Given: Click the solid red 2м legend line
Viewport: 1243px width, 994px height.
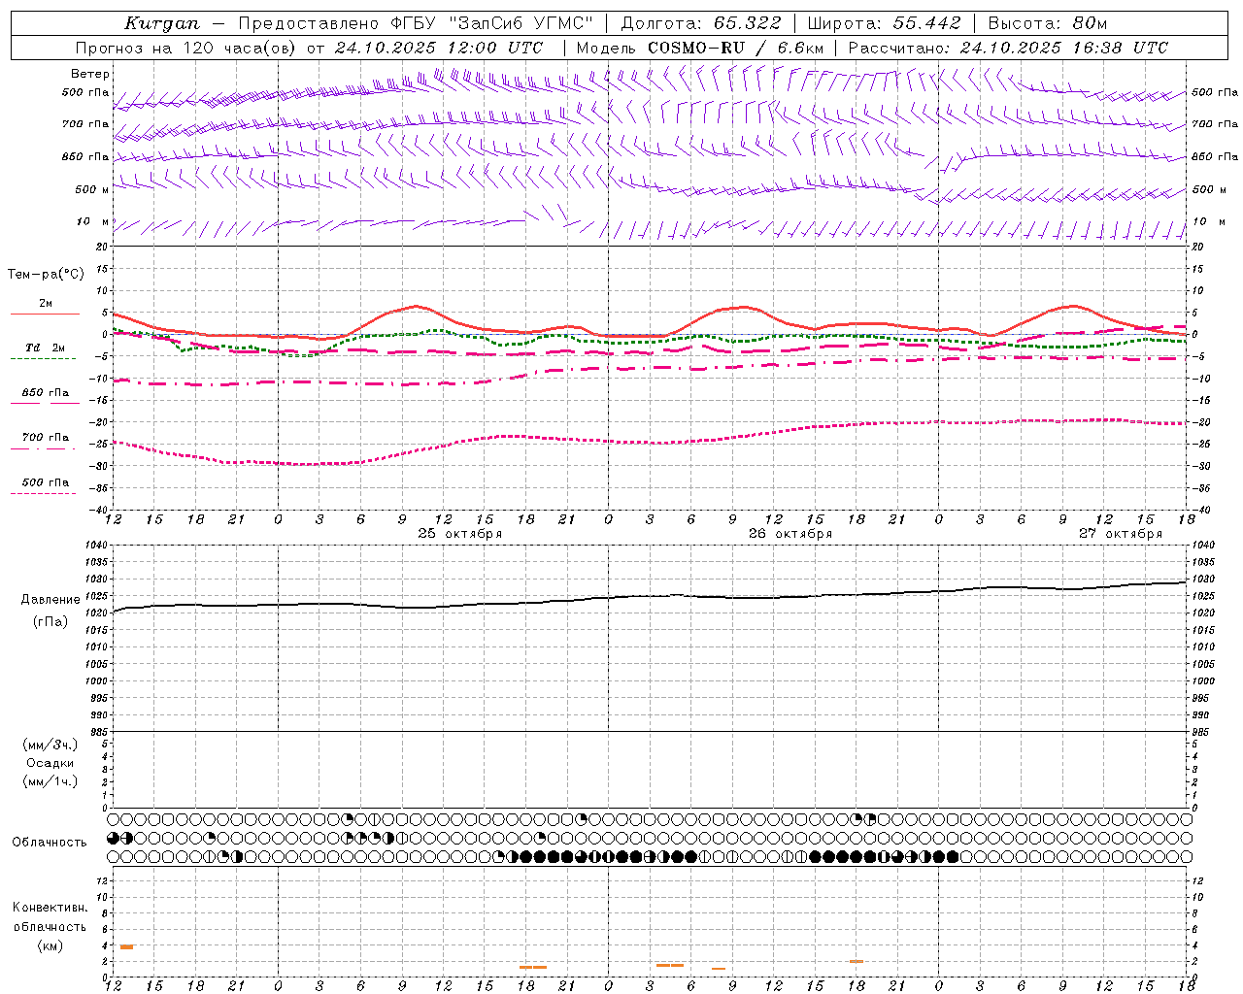Looking at the screenshot, I should (45, 315).
